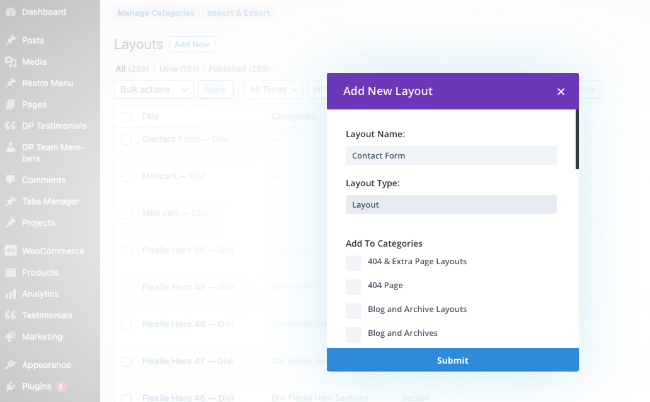Screen dimensions: 650x402
Task: Switch to Manage Categories
Action: point(156,13)
